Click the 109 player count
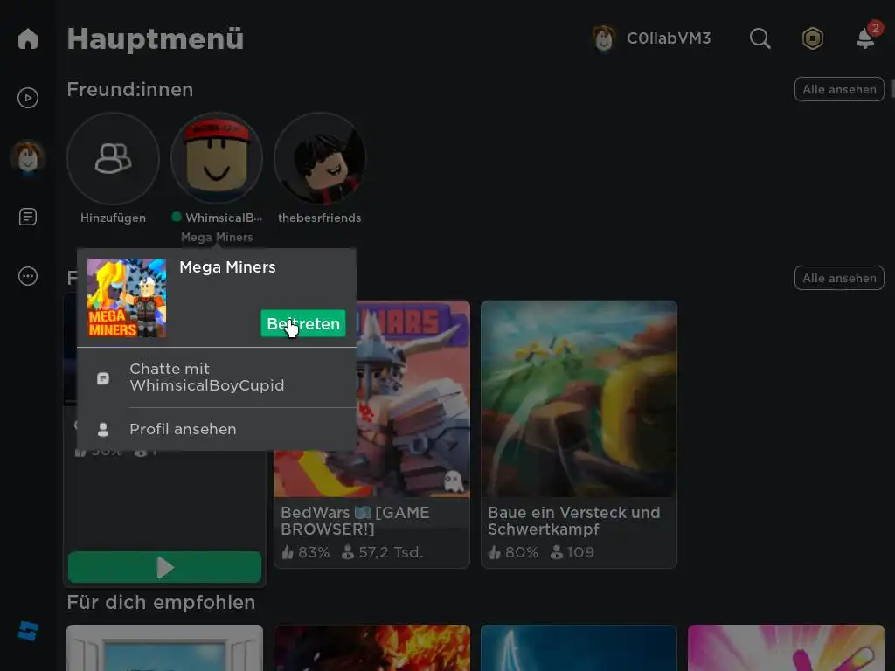 coord(572,552)
